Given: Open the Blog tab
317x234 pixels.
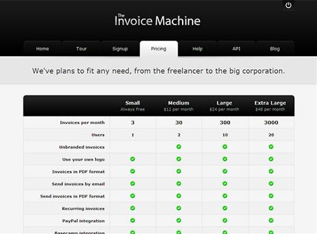Looking at the screenshot, I should point(275,49).
